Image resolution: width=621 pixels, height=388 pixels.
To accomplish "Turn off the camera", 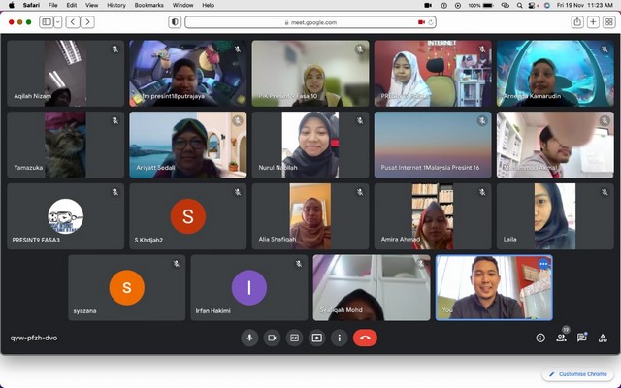I will 272,338.
